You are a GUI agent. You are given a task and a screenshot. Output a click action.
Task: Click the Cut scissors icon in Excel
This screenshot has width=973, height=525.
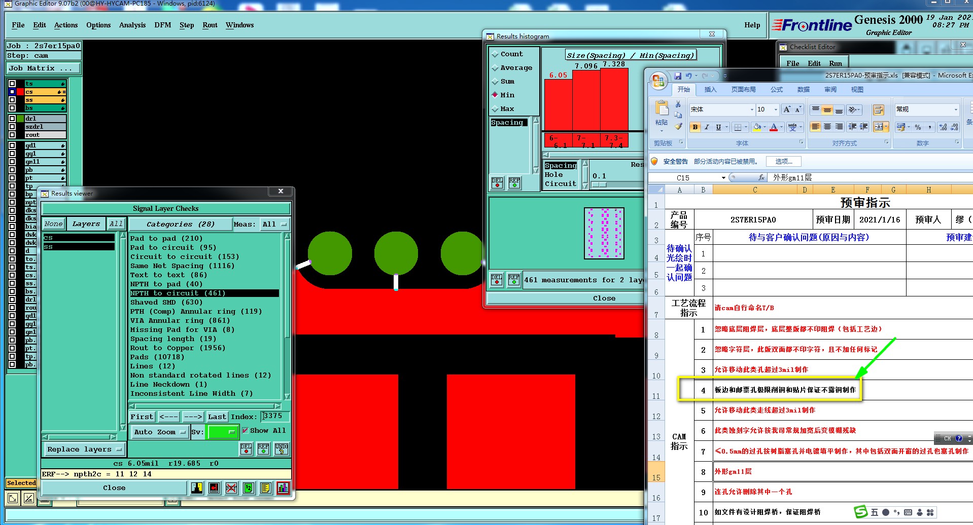(x=678, y=104)
